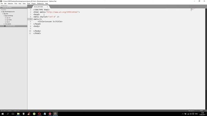Open the Find menu
This screenshot has width=207, height=116.
coord(16,4)
